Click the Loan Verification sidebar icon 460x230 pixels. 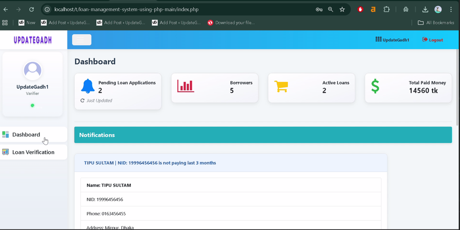[5, 152]
